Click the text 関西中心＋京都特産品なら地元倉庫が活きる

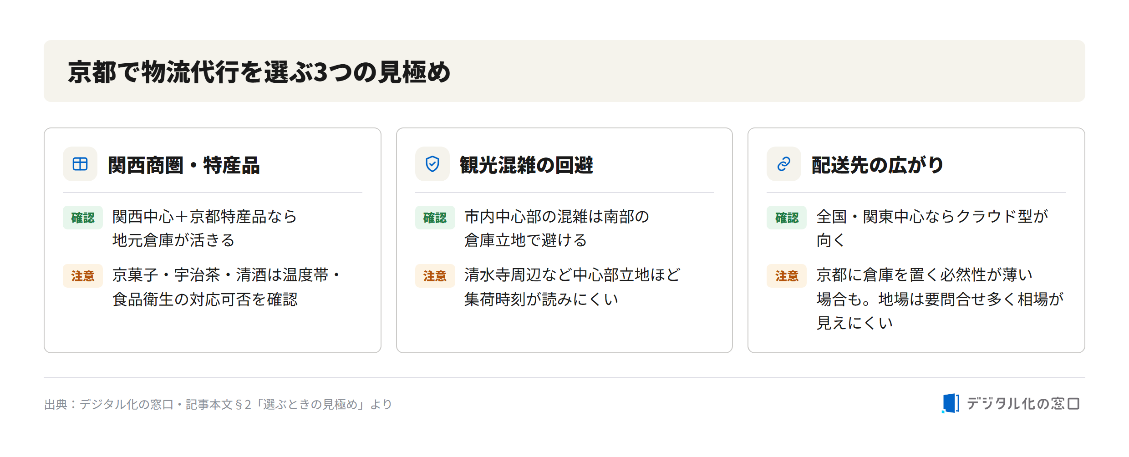coord(205,228)
